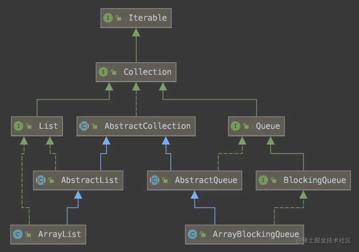Click the public lock icon on Iterable
This screenshot has height=252, width=359.
point(118,18)
